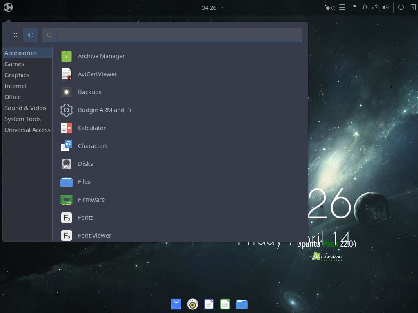Viewport: 418px width, 313px height.
Task: Open the network arrows indicator in panel
Action: coord(375,7)
